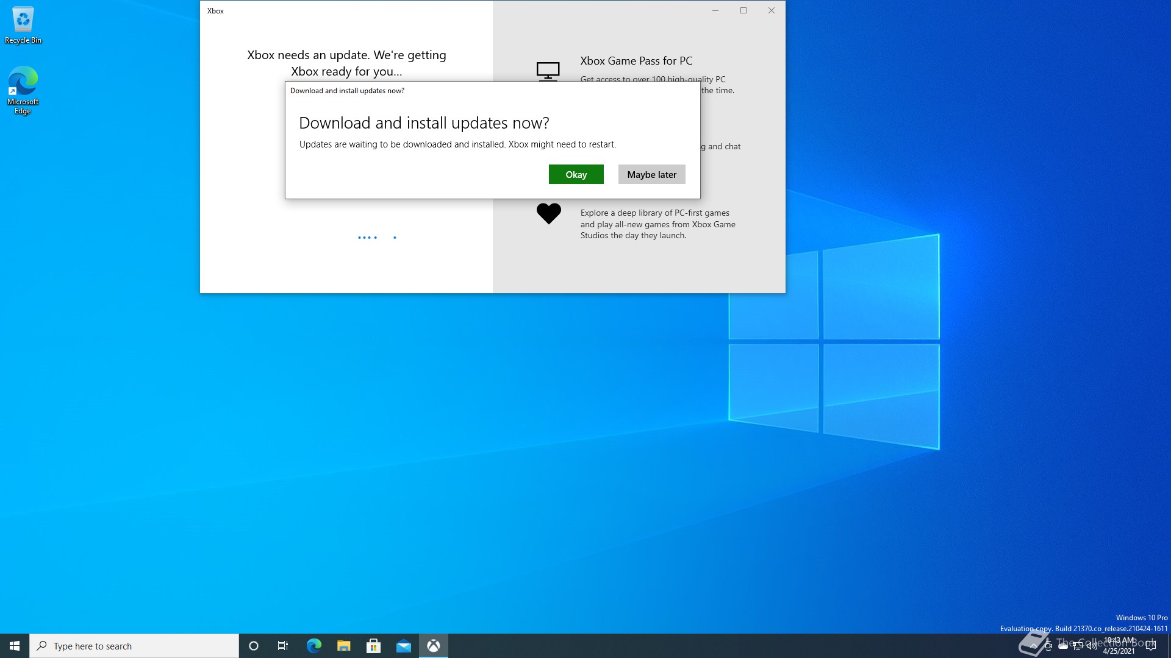Open the Mail app on the taskbar
1171x658 pixels.
(403, 646)
